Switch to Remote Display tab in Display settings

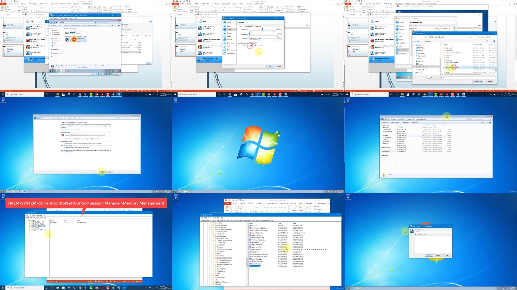click(x=249, y=26)
